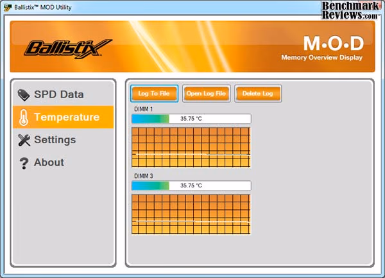Screen dimensions: 385x278
Task: Click the About question mark icon
Action: click(24, 163)
